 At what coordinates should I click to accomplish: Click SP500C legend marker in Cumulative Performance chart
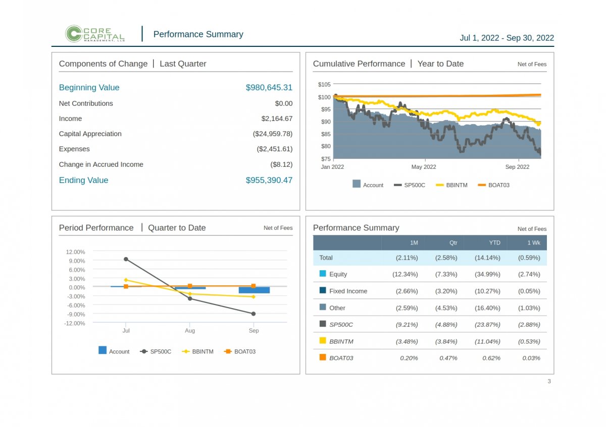(x=397, y=185)
